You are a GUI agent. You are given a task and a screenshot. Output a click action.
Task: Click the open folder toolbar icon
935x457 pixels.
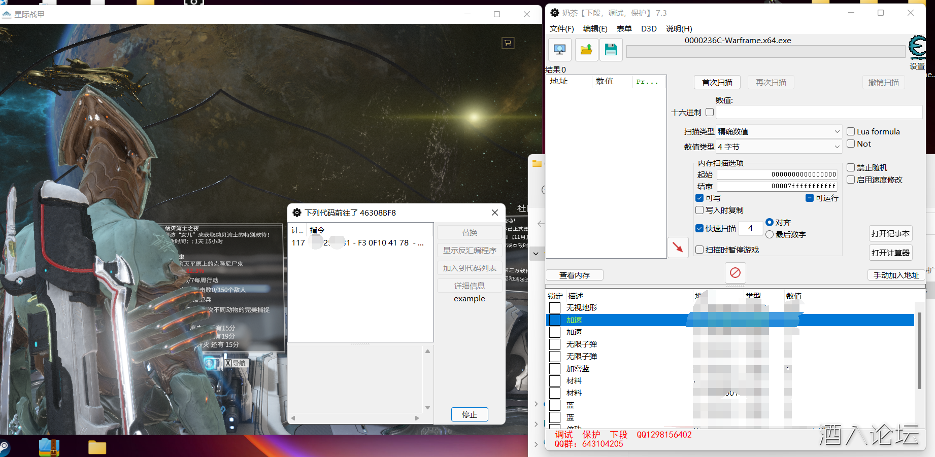click(586, 50)
